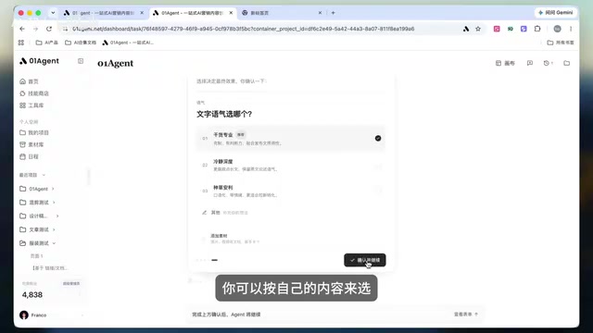
Task: Open the 01Agent bookmark link
Action: 128,43
